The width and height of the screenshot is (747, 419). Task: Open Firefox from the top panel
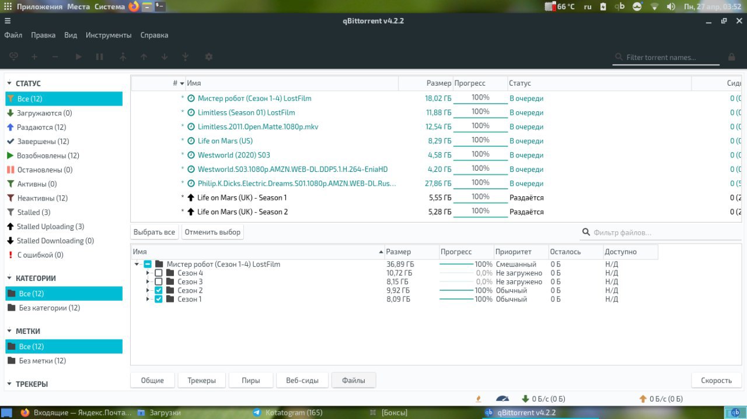point(134,6)
